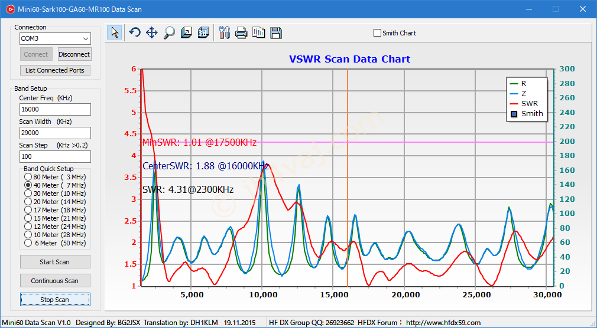This screenshot has width=597, height=328.
Task: Click Mini60 Data Scan V1.0 status text
Action: point(36,323)
